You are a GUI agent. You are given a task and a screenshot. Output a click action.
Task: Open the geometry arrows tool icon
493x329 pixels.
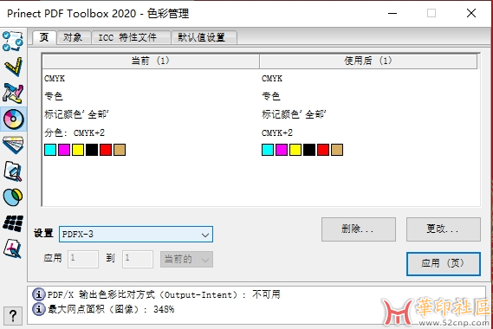coord(13,94)
